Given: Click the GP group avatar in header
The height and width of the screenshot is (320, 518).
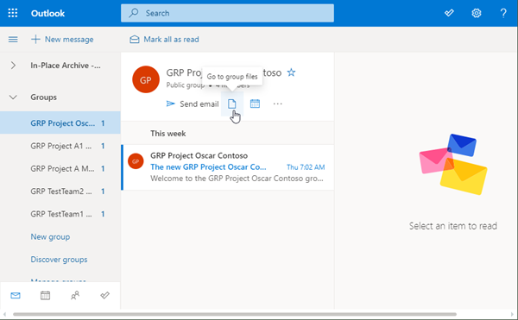Looking at the screenshot, I should [x=146, y=79].
